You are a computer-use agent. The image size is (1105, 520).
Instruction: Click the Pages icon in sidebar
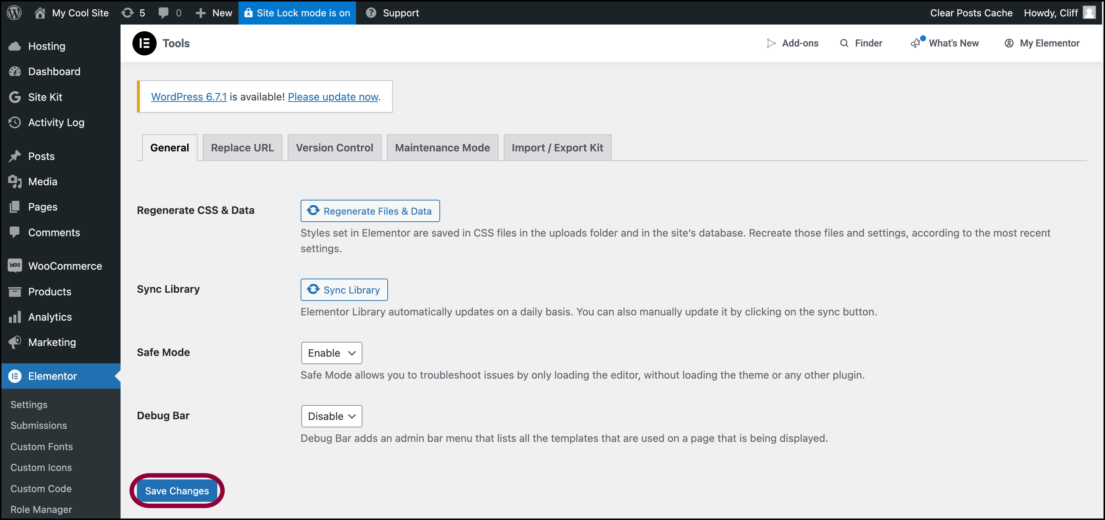[15, 207]
